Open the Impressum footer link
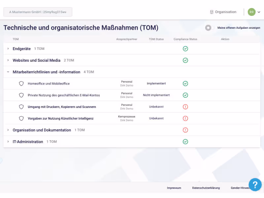 [174, 188]
